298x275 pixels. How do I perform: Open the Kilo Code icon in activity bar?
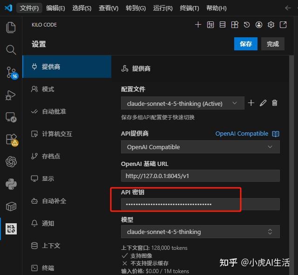click(11, 229)
